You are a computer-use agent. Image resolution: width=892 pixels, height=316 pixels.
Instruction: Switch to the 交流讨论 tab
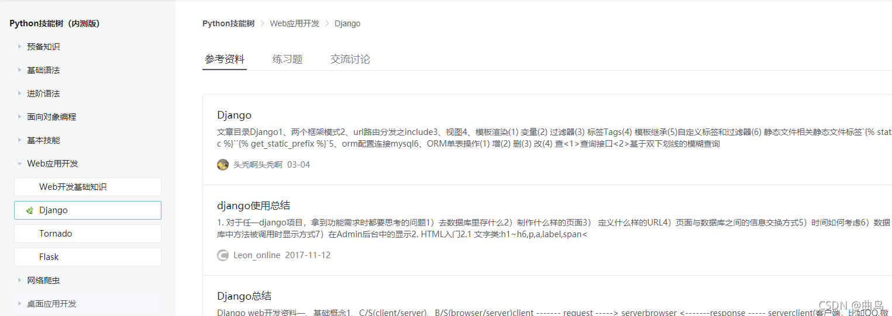pyautogui.click(x=350, y=59)
